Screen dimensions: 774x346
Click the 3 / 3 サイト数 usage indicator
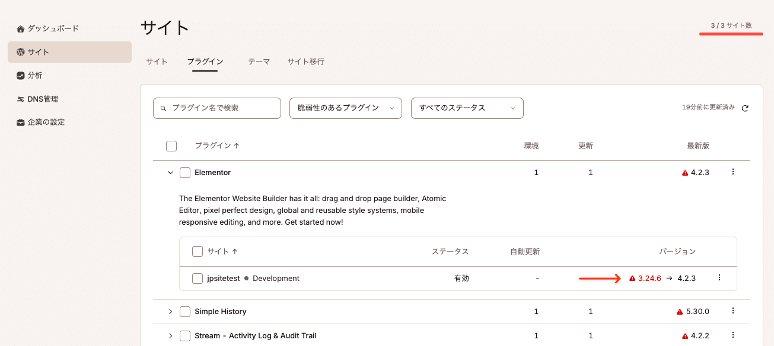[731, 25]
